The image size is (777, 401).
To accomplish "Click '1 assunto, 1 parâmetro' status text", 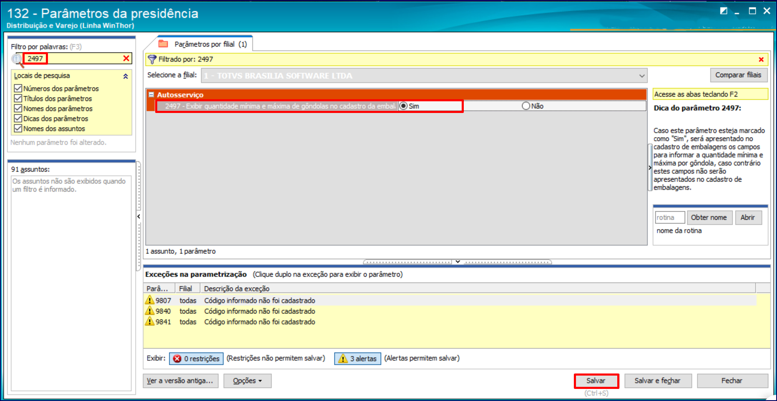I will click(181, 251).
